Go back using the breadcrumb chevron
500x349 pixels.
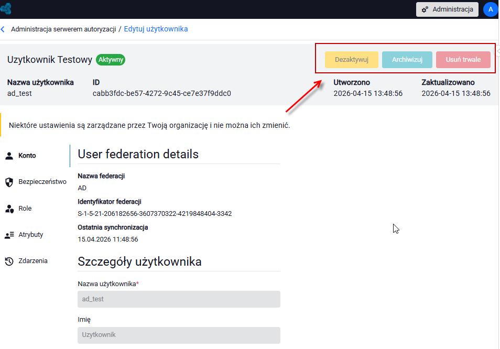click(3, 29)
